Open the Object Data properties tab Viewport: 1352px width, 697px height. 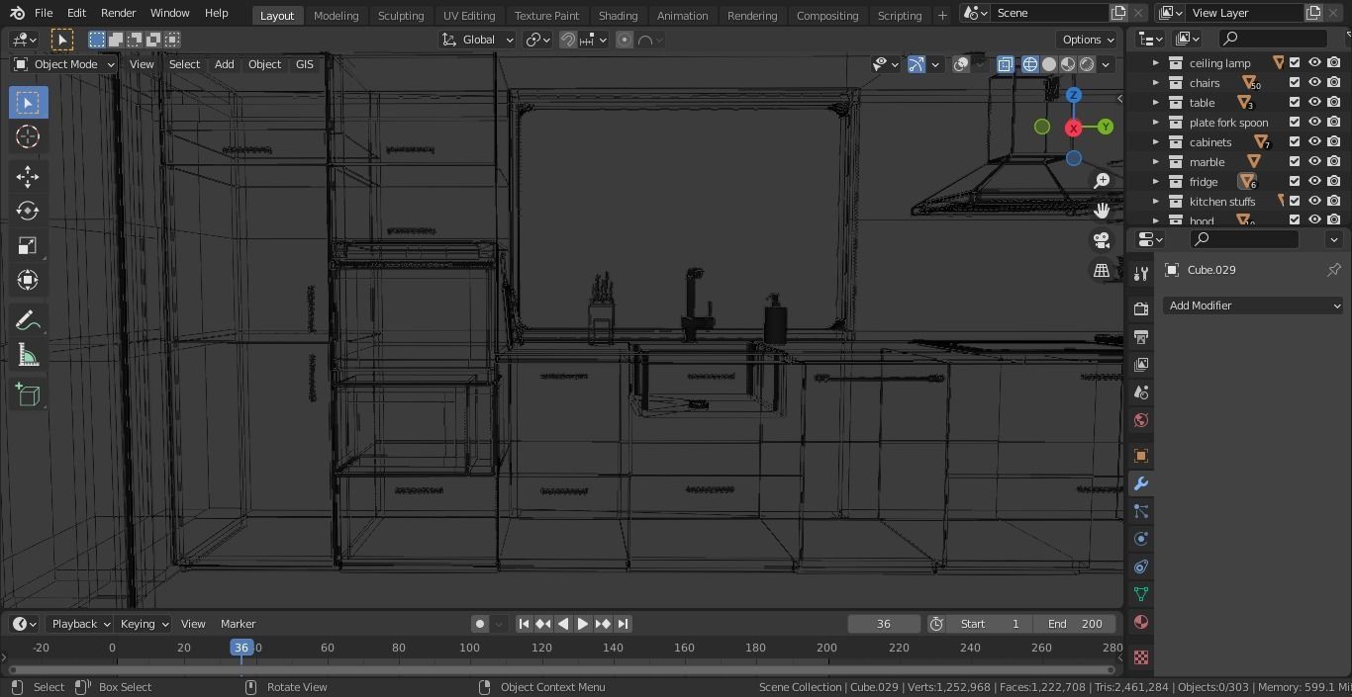[x=1141, y=594]
